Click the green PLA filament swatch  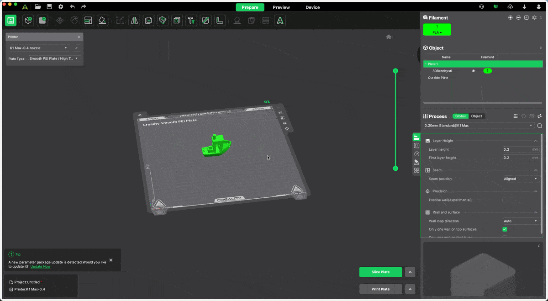tap(437, 30)
